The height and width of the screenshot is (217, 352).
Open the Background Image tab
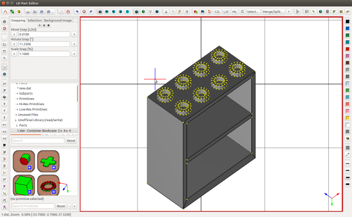58,20
